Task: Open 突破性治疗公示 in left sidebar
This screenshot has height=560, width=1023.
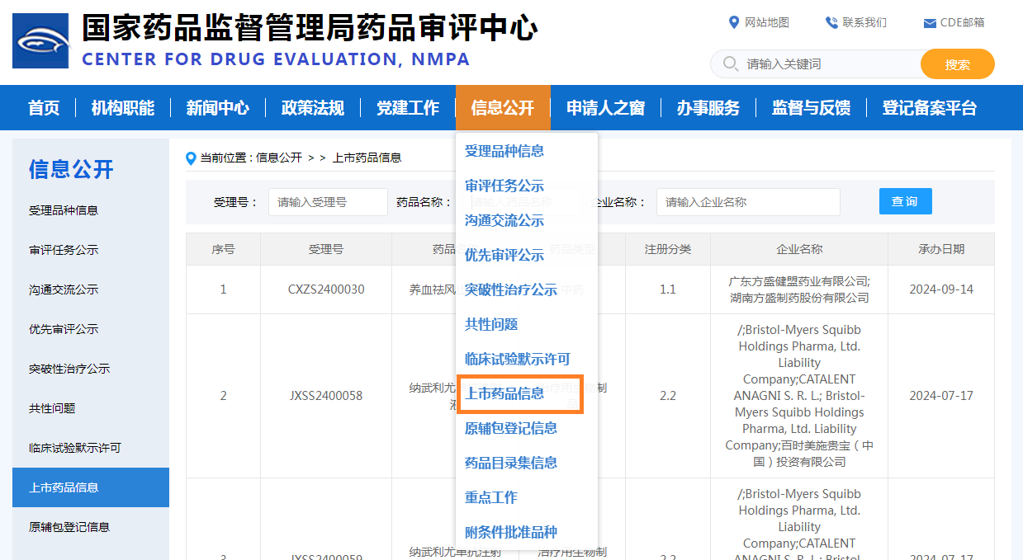Action: tap(69, 369)
